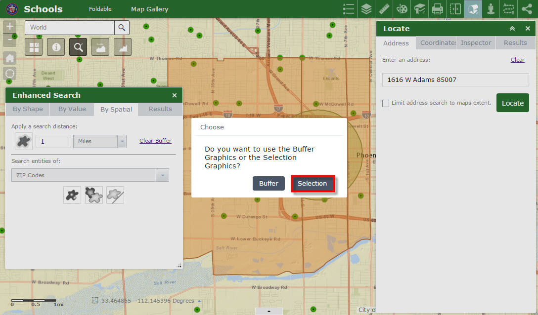Open the Measurement ruler tool

(x=384, y=9)
